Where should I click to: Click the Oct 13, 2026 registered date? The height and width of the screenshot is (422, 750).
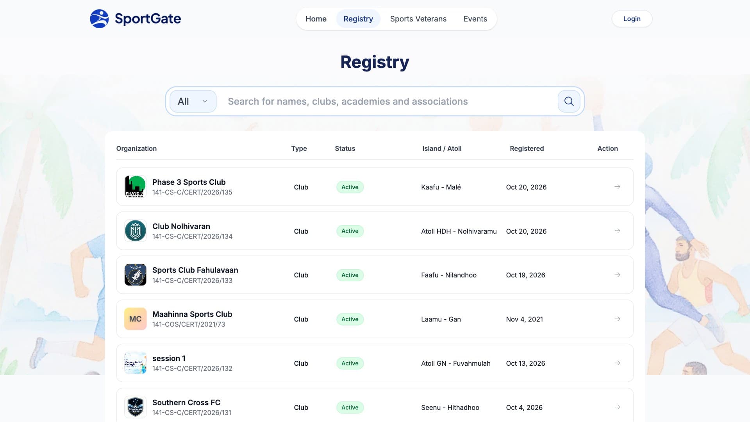click(x=525, y=363)
